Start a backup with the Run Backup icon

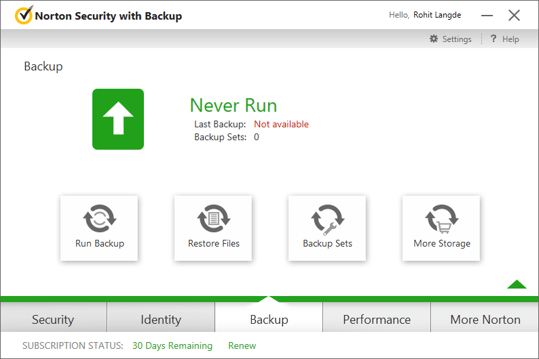pyautogui.click(x=99, y=218)
